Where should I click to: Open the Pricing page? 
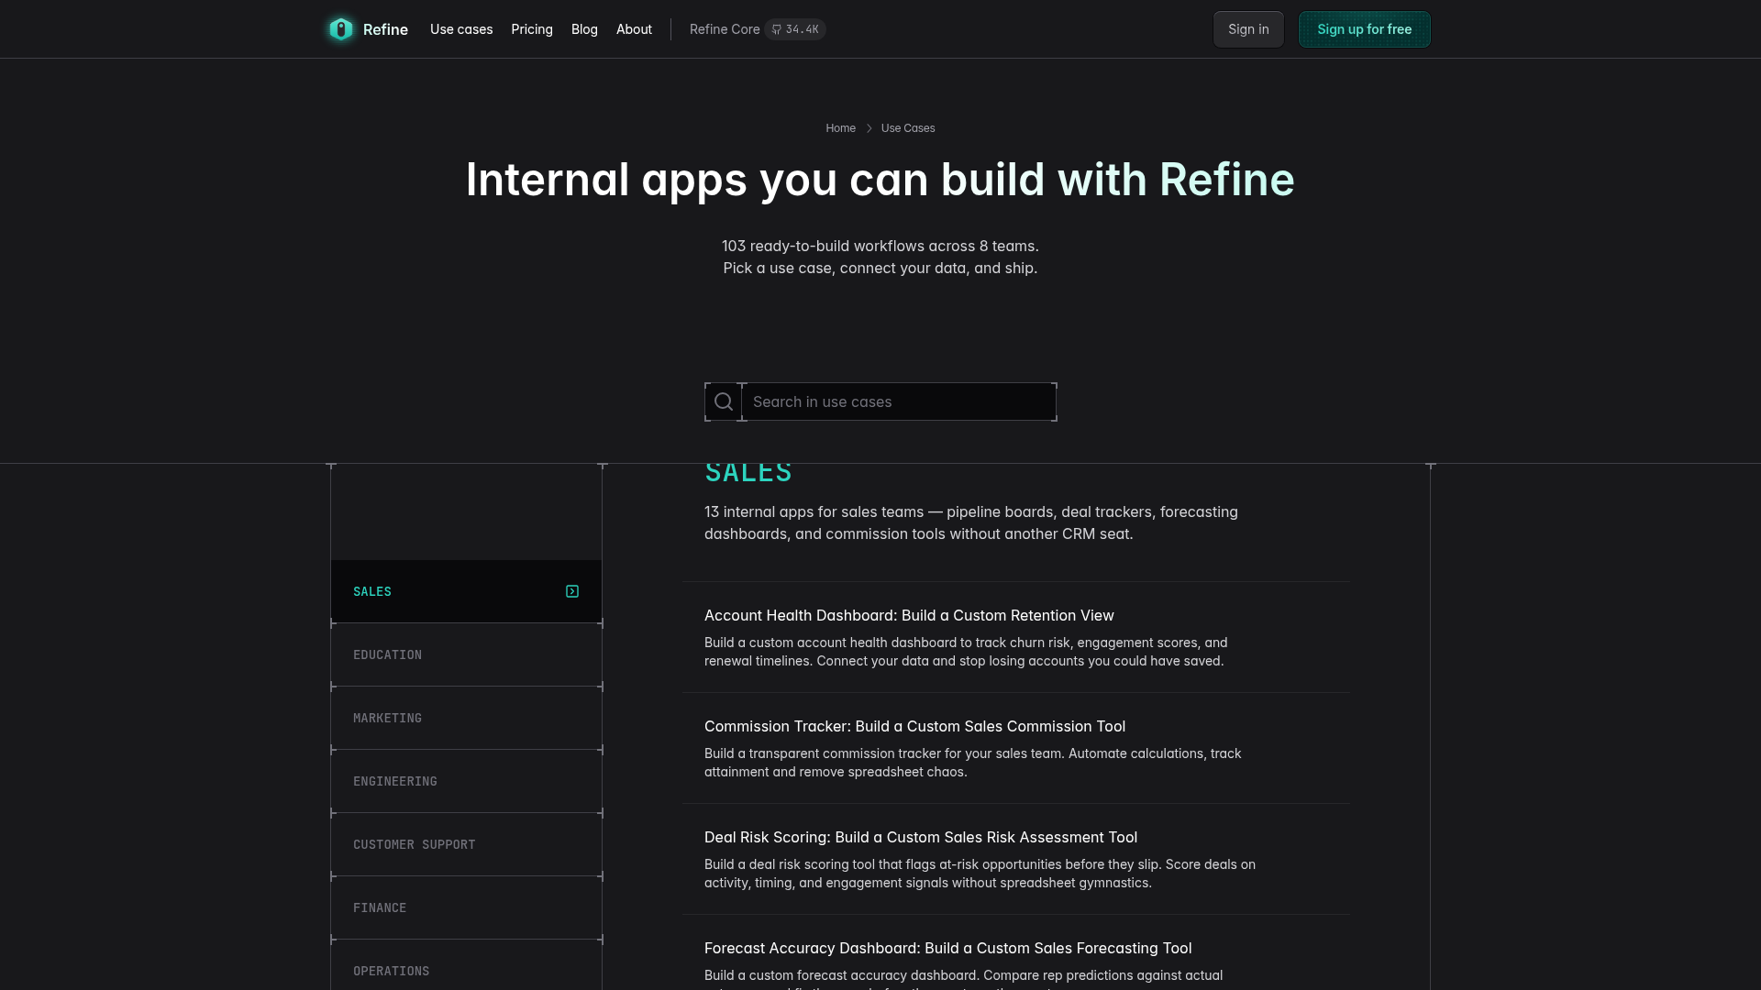point(532,29)
